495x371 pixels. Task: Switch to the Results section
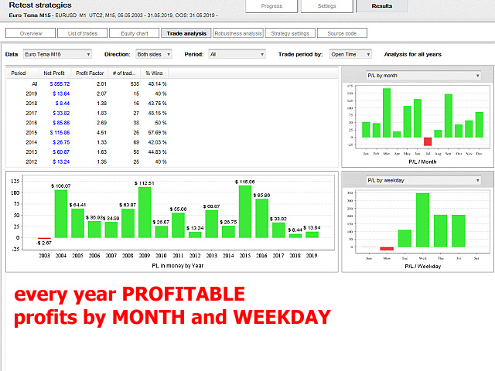pos(382,6)
